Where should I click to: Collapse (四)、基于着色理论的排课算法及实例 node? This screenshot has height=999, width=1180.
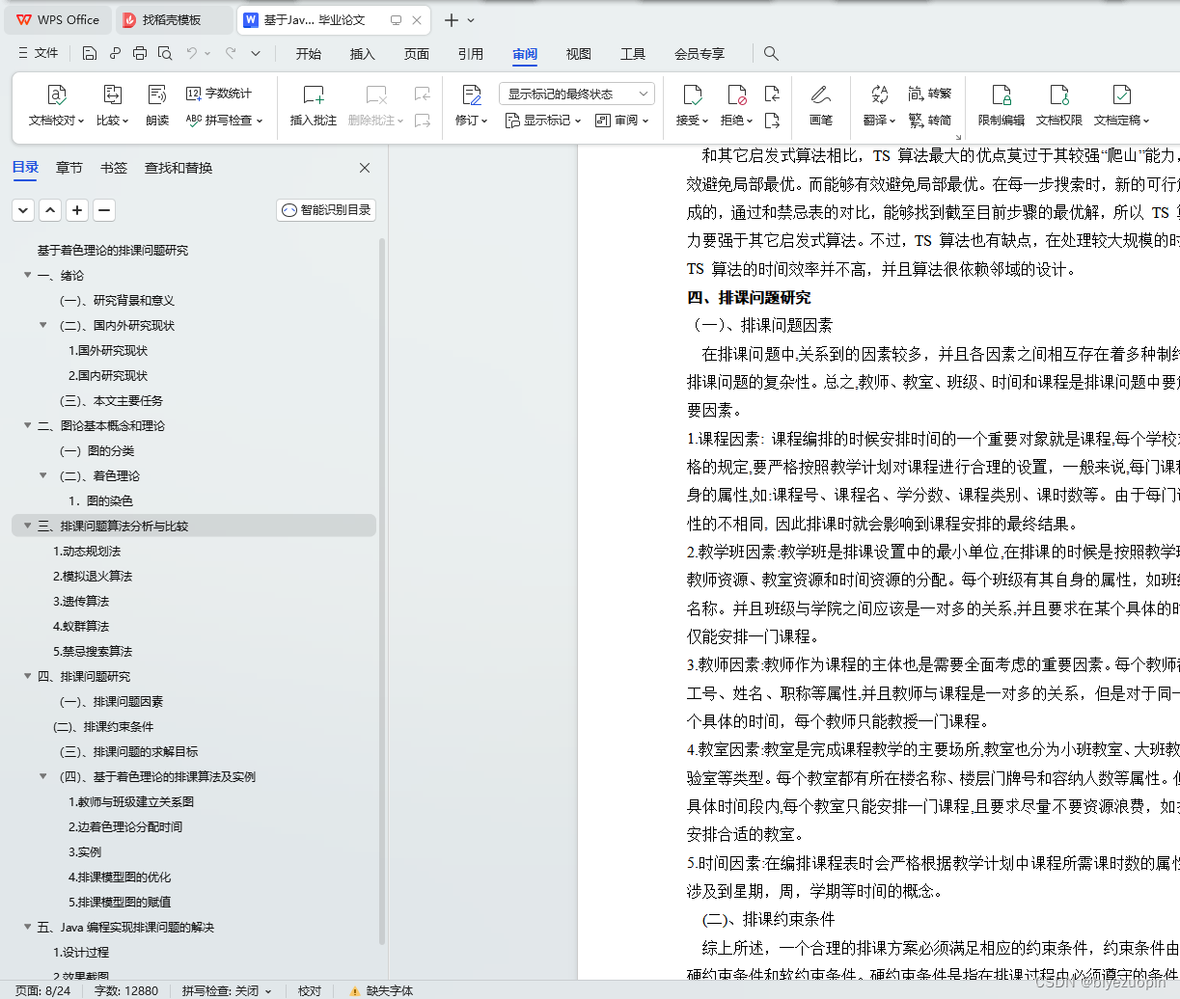42,776
